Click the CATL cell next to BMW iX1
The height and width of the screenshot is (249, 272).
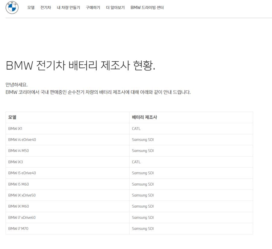(136, 128)
